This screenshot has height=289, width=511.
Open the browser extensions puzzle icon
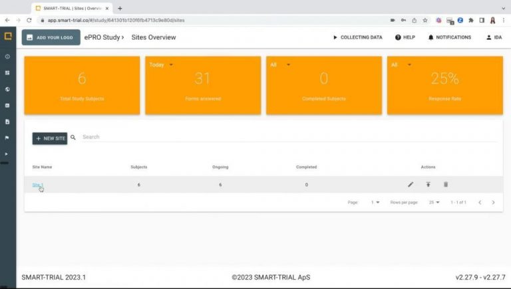point(471,20)
